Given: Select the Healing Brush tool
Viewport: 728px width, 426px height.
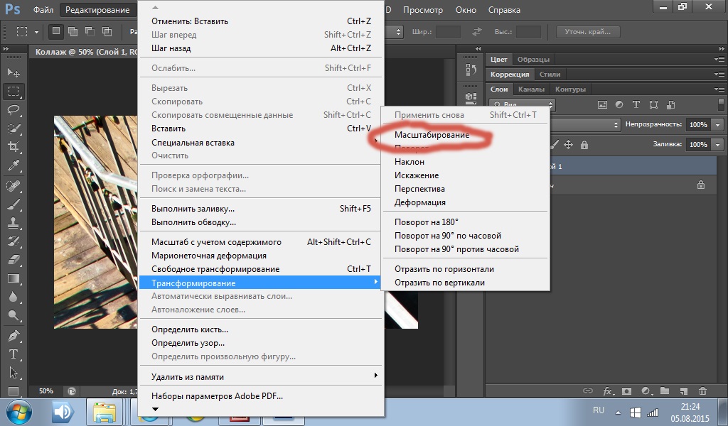Looking at the screenshot, I should click(x=14, y=185).
